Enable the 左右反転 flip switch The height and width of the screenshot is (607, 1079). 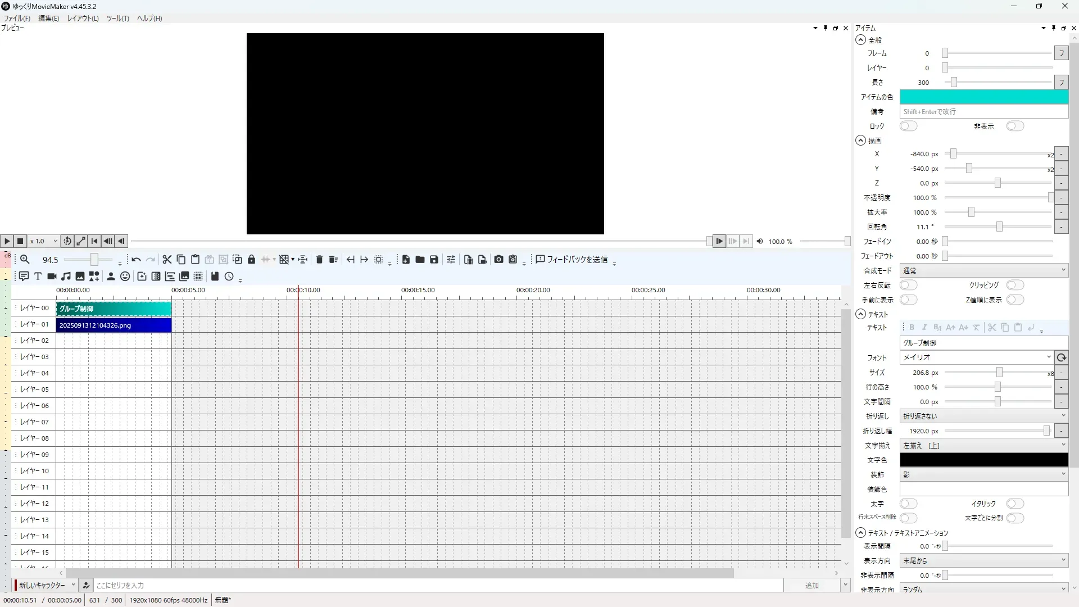point(908,286)
